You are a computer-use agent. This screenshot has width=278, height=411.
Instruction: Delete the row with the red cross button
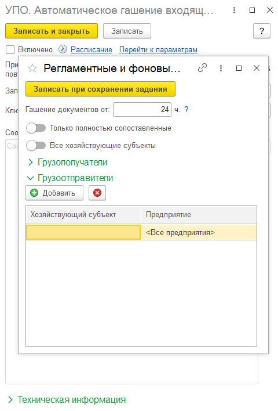pyautogui.click(x=97, y=193)
